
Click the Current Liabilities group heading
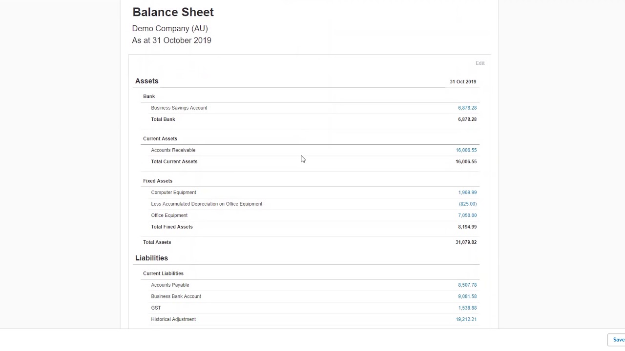pyautogui.click(x=163, y=273)
